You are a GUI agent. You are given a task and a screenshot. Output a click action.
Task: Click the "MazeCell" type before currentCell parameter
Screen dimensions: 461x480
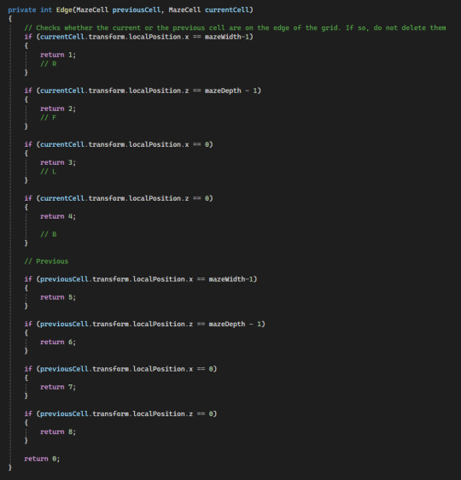point(184,9)
